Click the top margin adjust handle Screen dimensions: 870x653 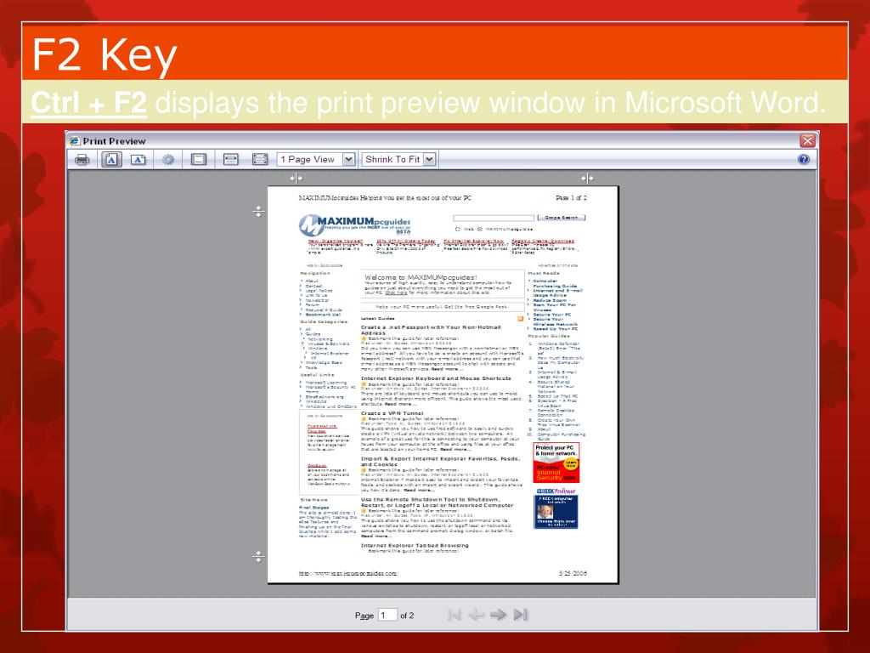[x=258, y=211]
